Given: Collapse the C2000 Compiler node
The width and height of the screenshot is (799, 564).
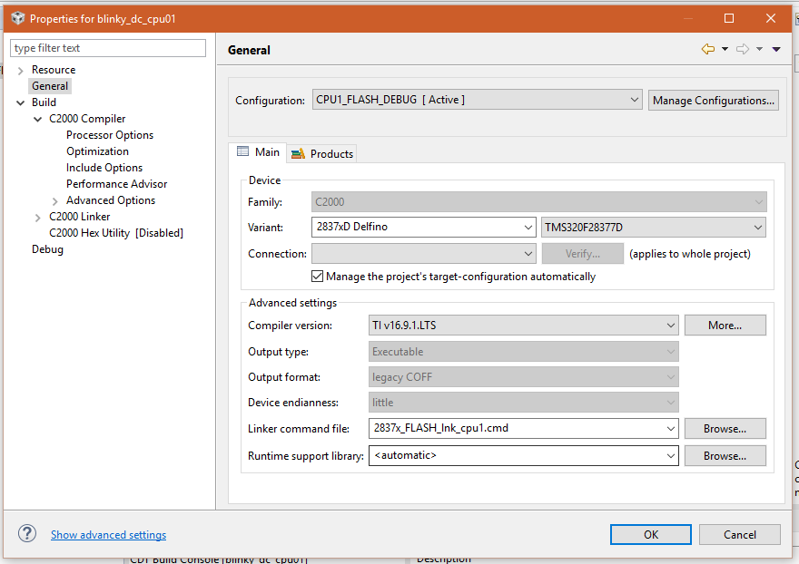Looking at the screenshot, I should pyautogui.click(x=38, y=119).
